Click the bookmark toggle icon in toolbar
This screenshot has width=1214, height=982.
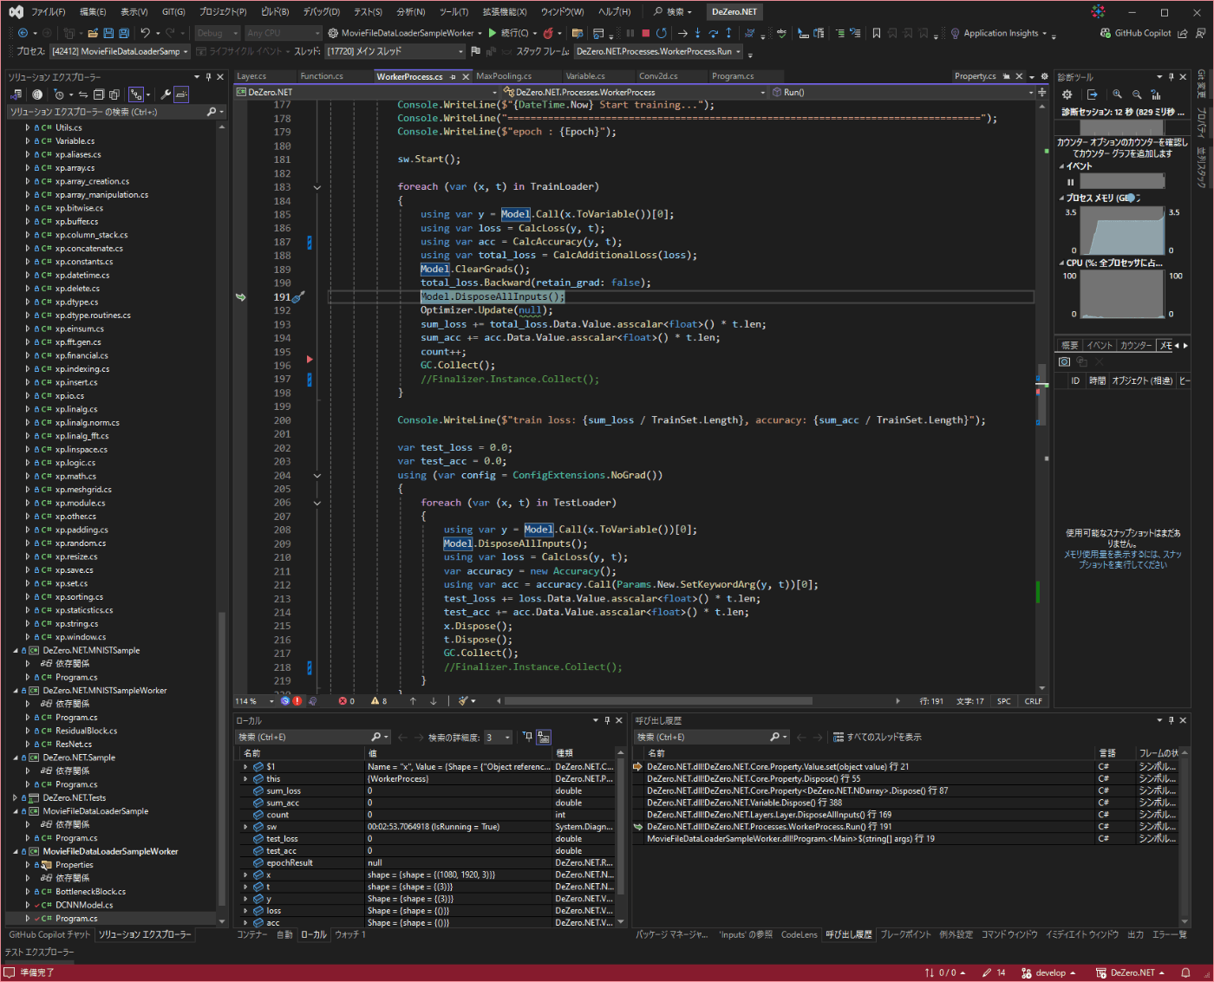click(877, 33)
